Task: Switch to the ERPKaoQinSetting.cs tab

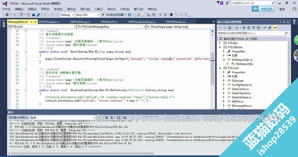Action: [142, 22]
